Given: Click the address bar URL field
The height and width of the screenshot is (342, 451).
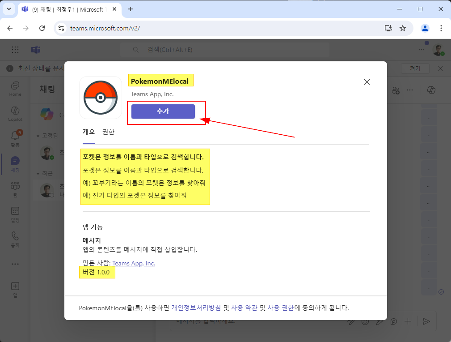Looking at the screenshot, I should [x=224, y=28].
